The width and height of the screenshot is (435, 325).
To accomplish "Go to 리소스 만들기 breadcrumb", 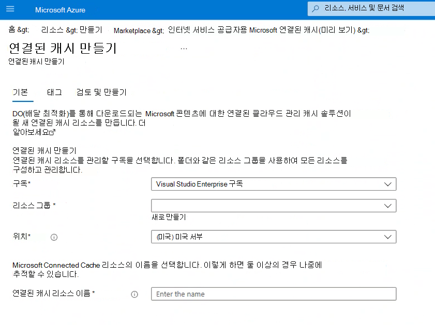I will click(71, 29).
